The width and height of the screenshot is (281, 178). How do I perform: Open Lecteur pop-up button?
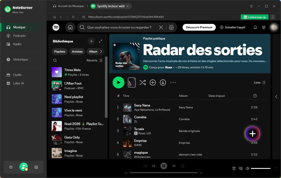(x=255, y=17)
